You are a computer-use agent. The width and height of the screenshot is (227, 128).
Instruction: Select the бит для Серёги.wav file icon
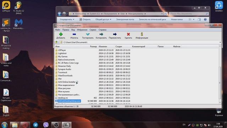click(6, 95)
